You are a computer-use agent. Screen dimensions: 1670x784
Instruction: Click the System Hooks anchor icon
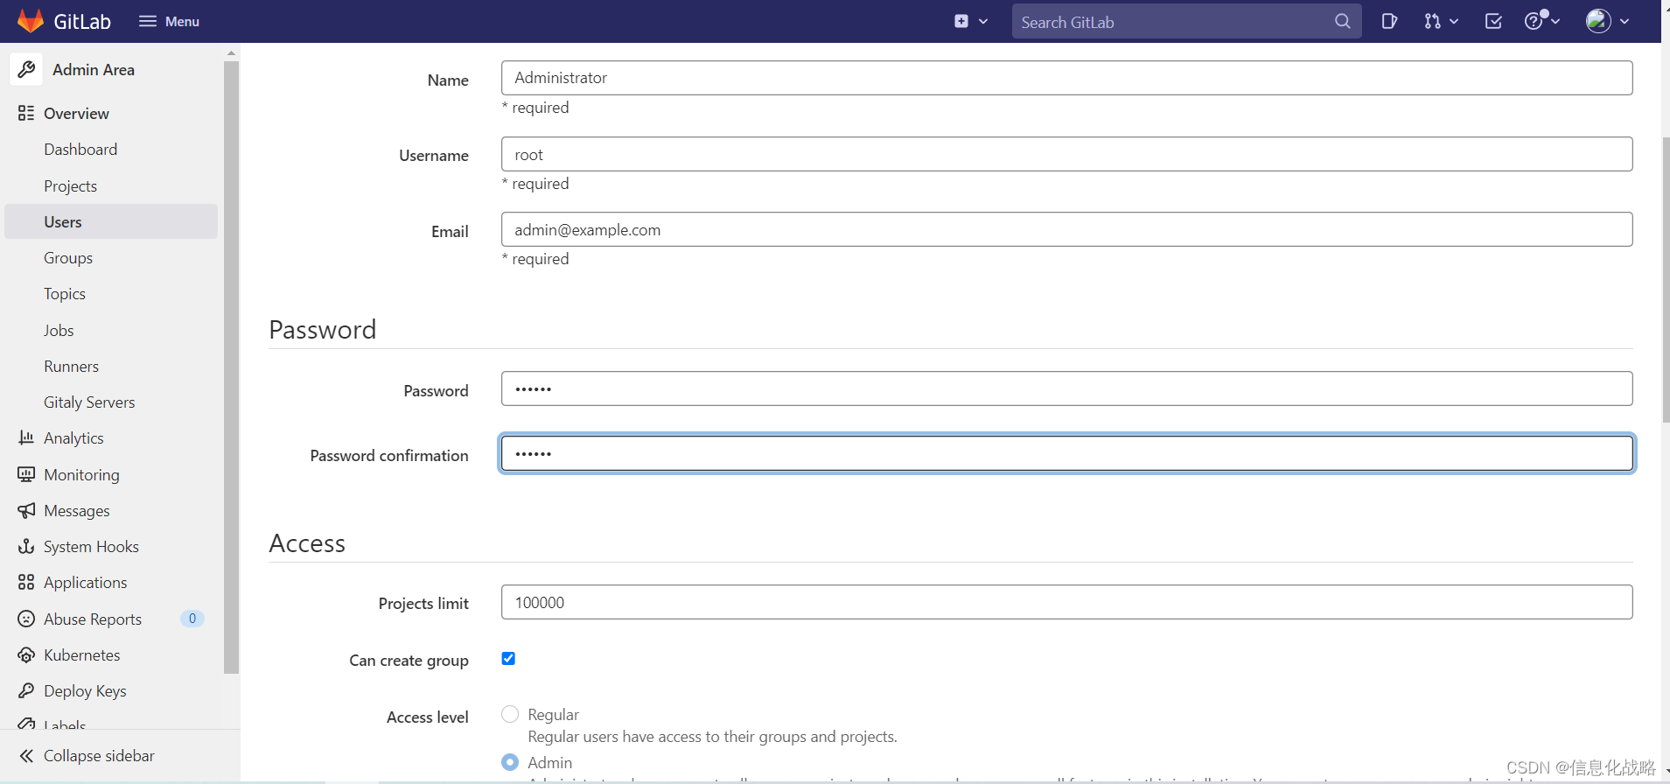click(26, 546)
